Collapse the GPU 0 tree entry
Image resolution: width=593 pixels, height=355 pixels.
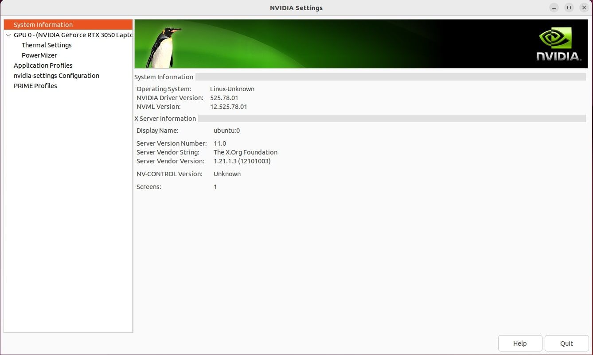8,35
